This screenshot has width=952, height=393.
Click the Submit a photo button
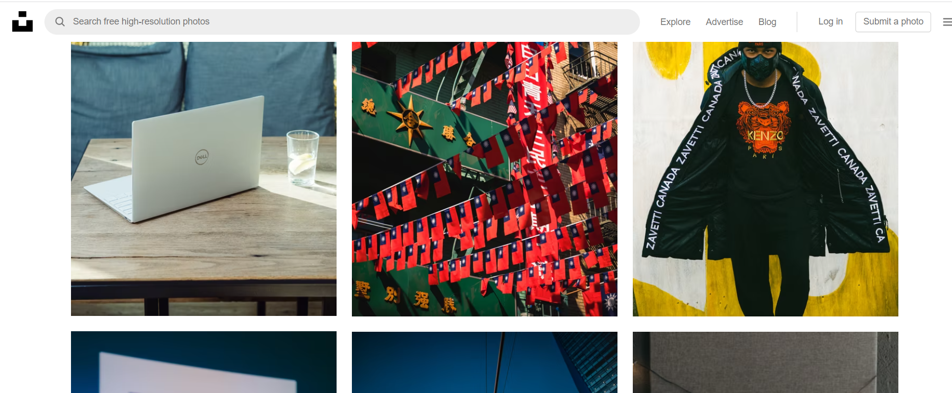point(893,22)
